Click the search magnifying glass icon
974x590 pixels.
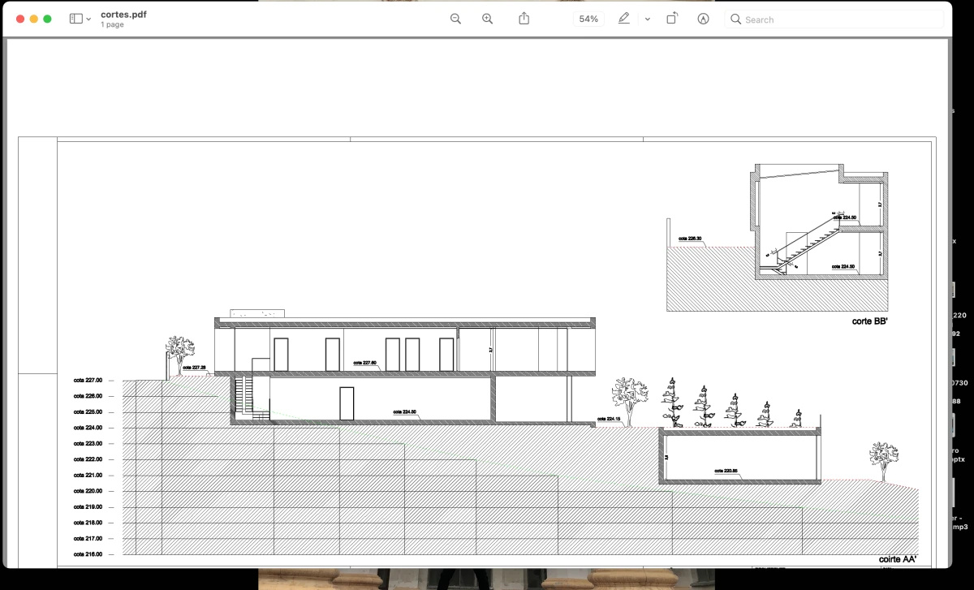click(x=735, y=19)
